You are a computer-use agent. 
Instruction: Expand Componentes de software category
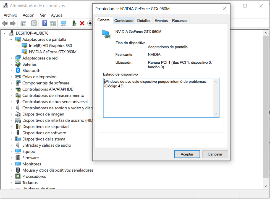(x=11, y=83)
